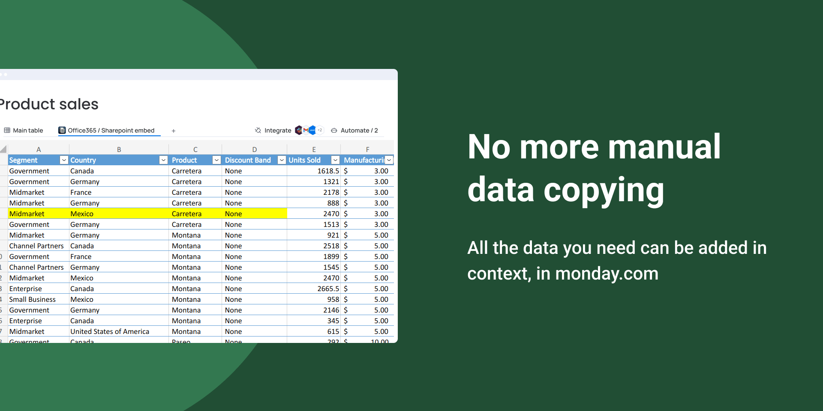Select the United States of America cell
The width and height of the screenshot is (823, 411).
(119, 331)
